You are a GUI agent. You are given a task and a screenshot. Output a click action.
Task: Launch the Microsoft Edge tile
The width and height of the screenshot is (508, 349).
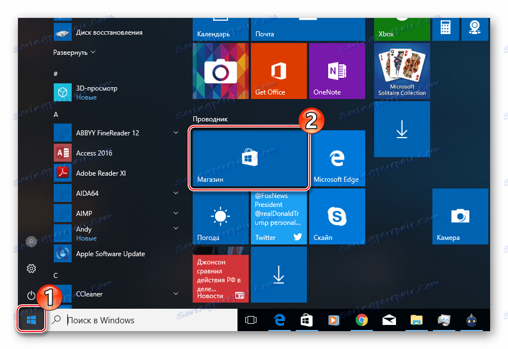pyautogui.click(x=337, y=159)
